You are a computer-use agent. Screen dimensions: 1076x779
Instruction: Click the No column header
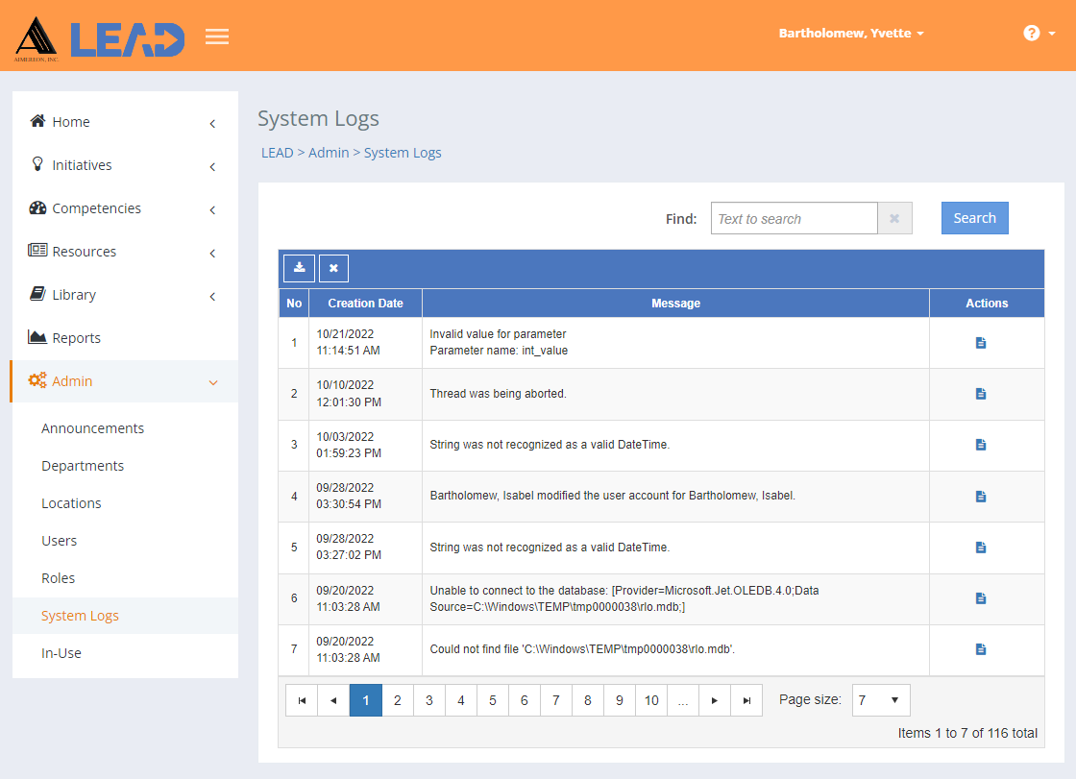tap(294, 304)
